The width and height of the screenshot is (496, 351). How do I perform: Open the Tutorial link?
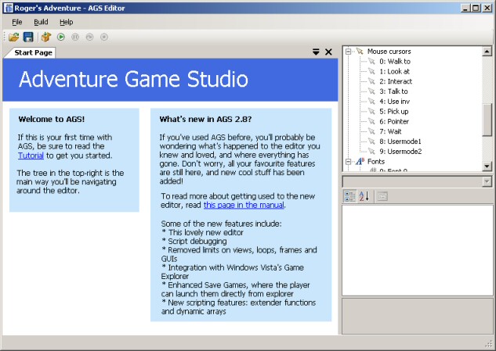pyautogui.click(x=31, y=156)
